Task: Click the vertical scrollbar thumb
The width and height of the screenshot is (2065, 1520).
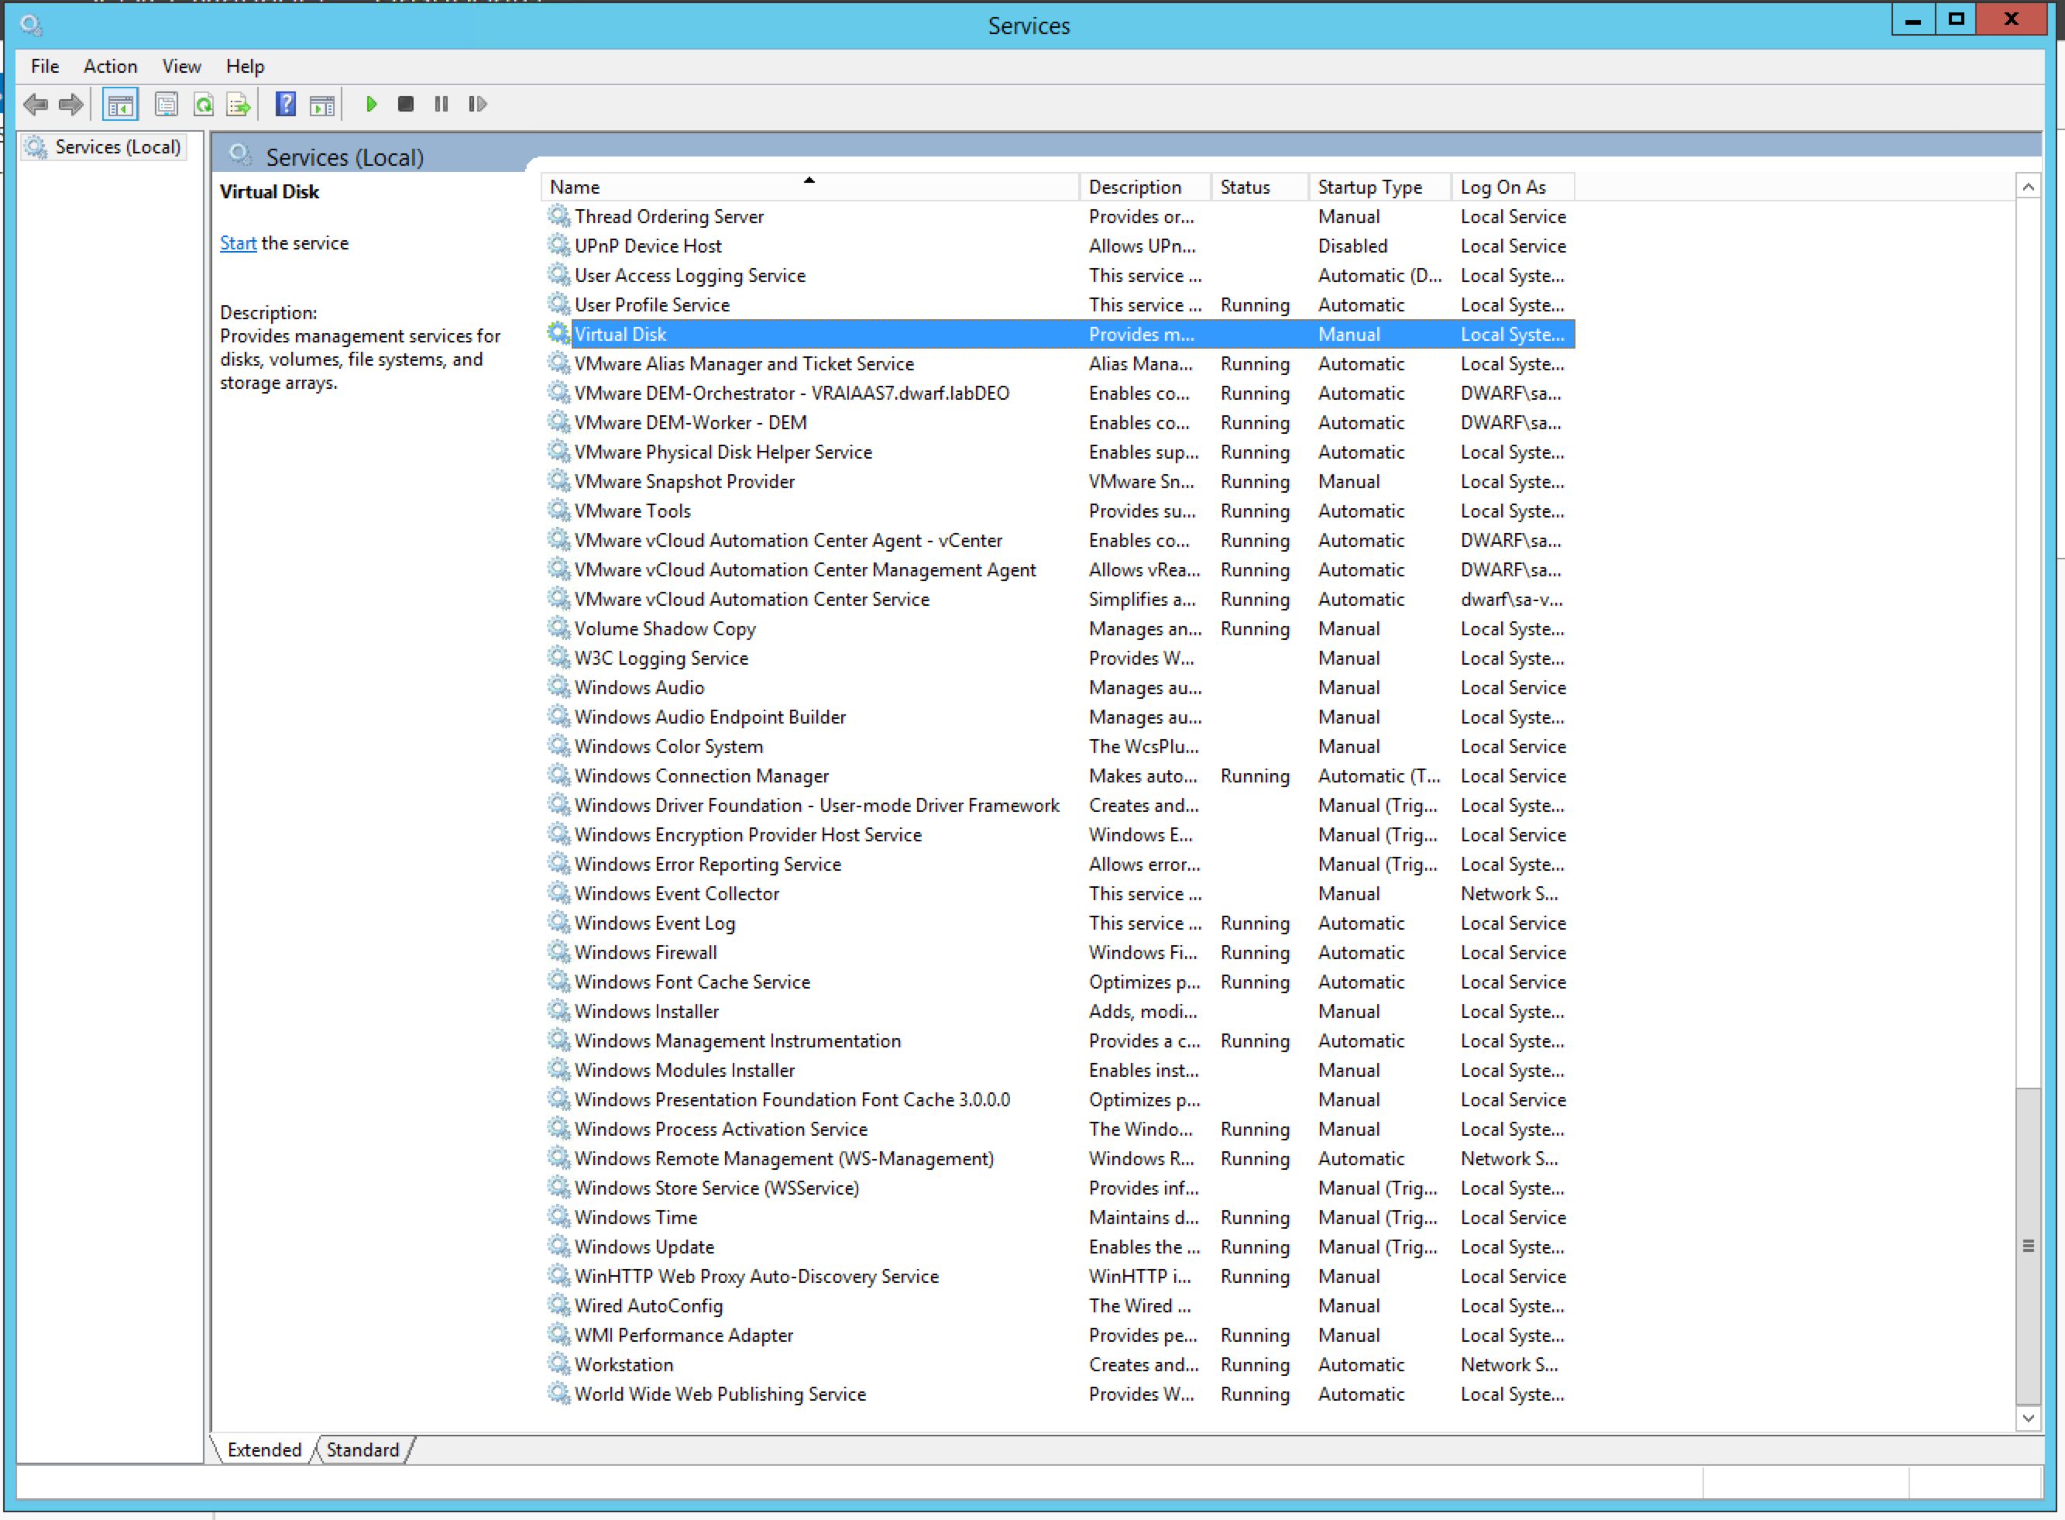Action: (2028, 1246)
